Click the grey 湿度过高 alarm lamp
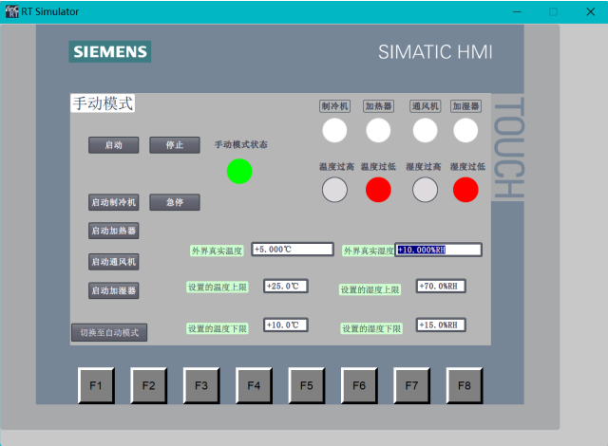The image size is (608, 446). pyautogui.click(x=425, y=190)
